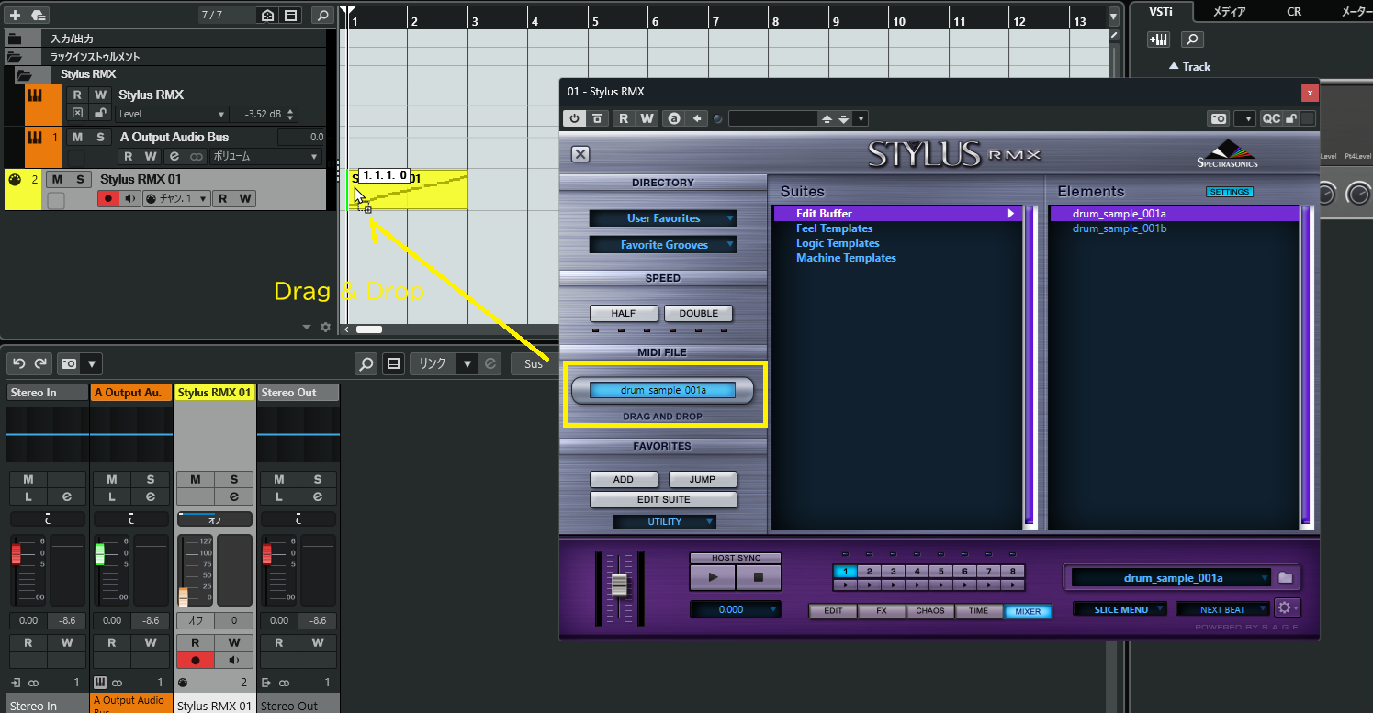Open EDIT page in Stylus RMX

pos(833,610)
